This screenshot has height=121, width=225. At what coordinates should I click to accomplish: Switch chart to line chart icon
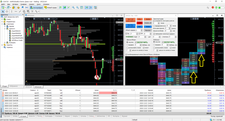tap(69, 8)
